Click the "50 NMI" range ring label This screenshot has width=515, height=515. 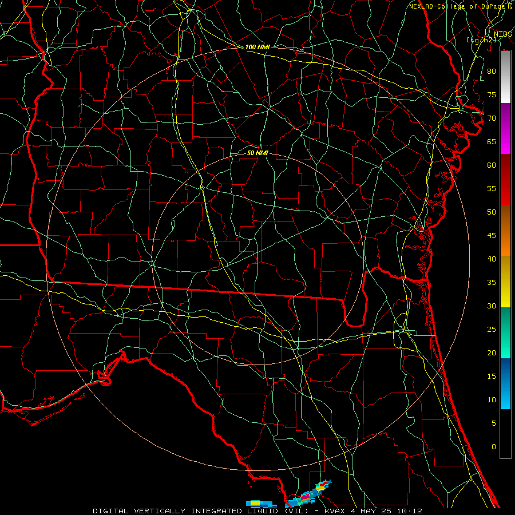coord(257,153)
